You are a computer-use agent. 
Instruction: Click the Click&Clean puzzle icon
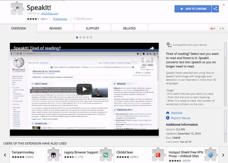coord(158,155)
